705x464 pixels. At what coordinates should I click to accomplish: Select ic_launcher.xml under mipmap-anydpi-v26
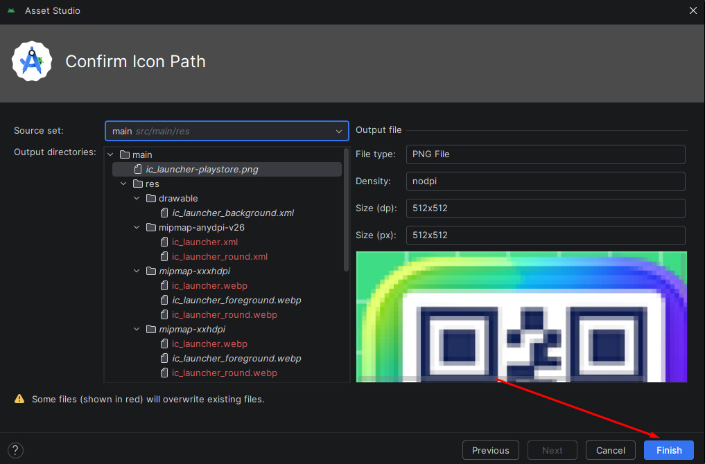coord(204,242)
